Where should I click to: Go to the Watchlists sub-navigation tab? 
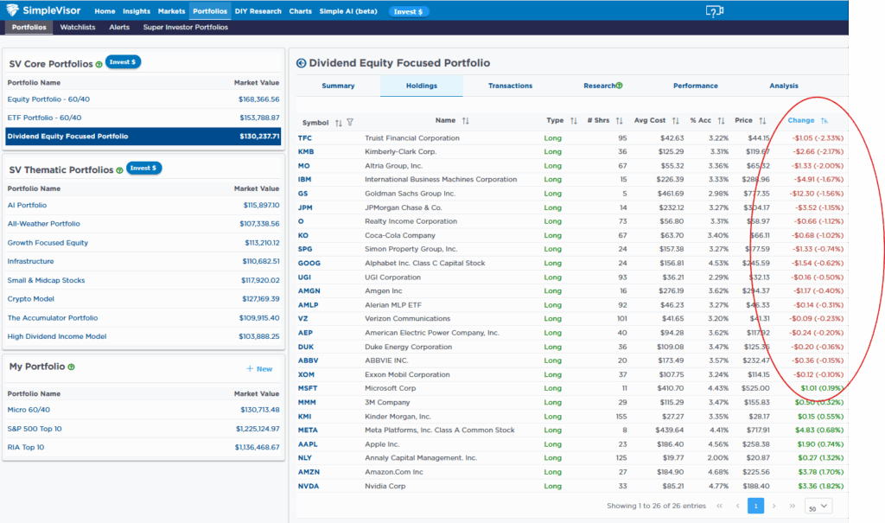[78, 28]
